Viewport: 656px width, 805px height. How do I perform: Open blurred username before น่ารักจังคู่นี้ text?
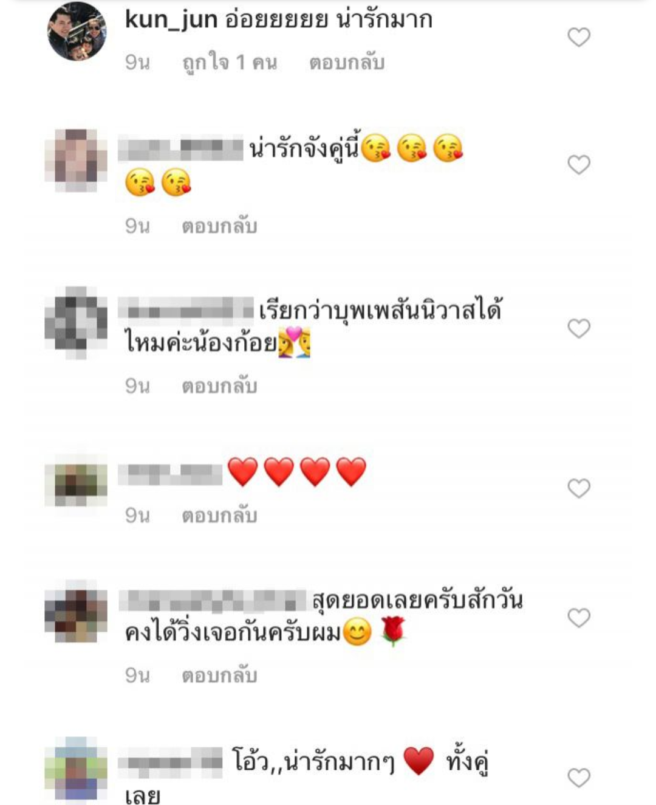[x=180, y=150]
